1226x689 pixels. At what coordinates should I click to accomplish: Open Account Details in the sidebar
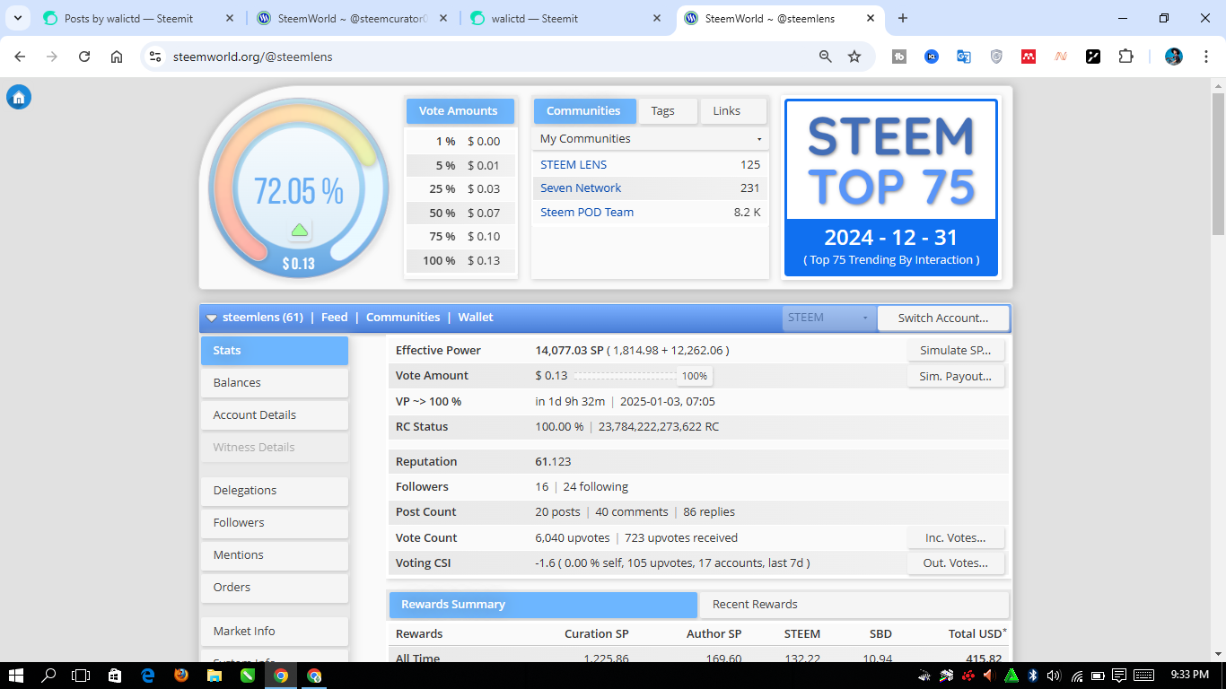click(x=275, y=415)
